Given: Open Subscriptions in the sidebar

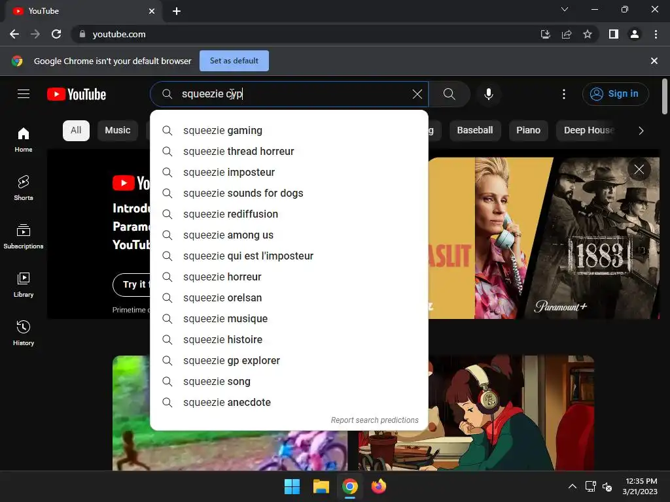Looking at the screenshot, I should coord(24,236).
